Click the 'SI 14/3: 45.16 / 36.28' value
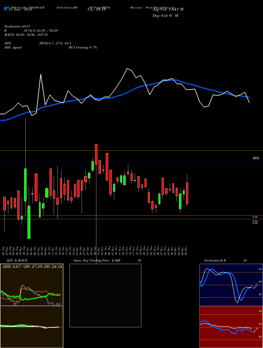This screenshot has width=263, height=348. [x=41, y=31]
